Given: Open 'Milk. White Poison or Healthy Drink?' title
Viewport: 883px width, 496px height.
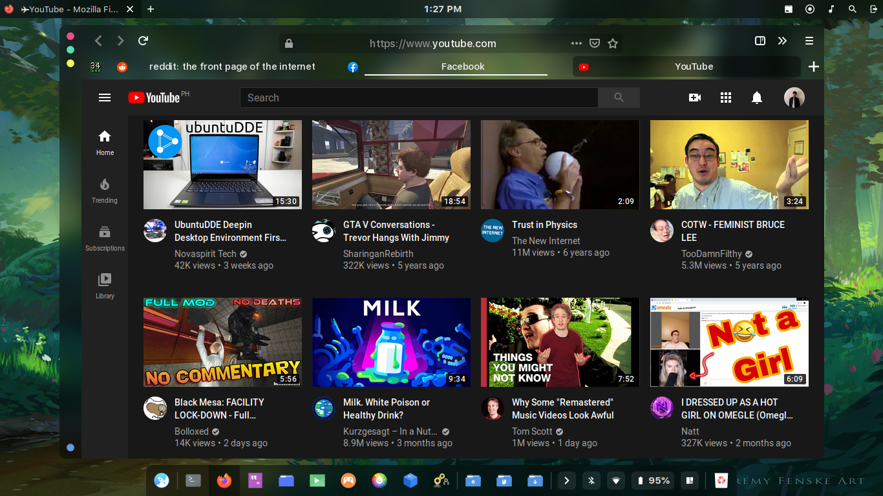Looking at the screenshot, I should pos(387,409).
